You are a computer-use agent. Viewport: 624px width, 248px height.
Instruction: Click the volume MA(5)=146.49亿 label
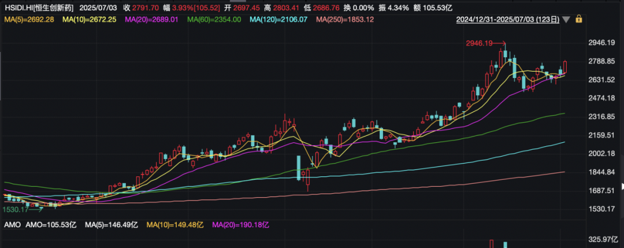tap(113, 224)
